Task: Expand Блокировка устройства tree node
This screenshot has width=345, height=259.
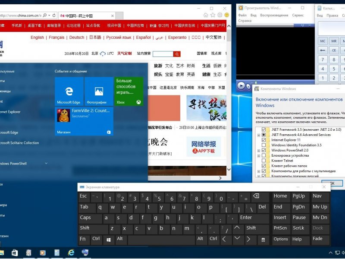Action: tap(259, 156)
